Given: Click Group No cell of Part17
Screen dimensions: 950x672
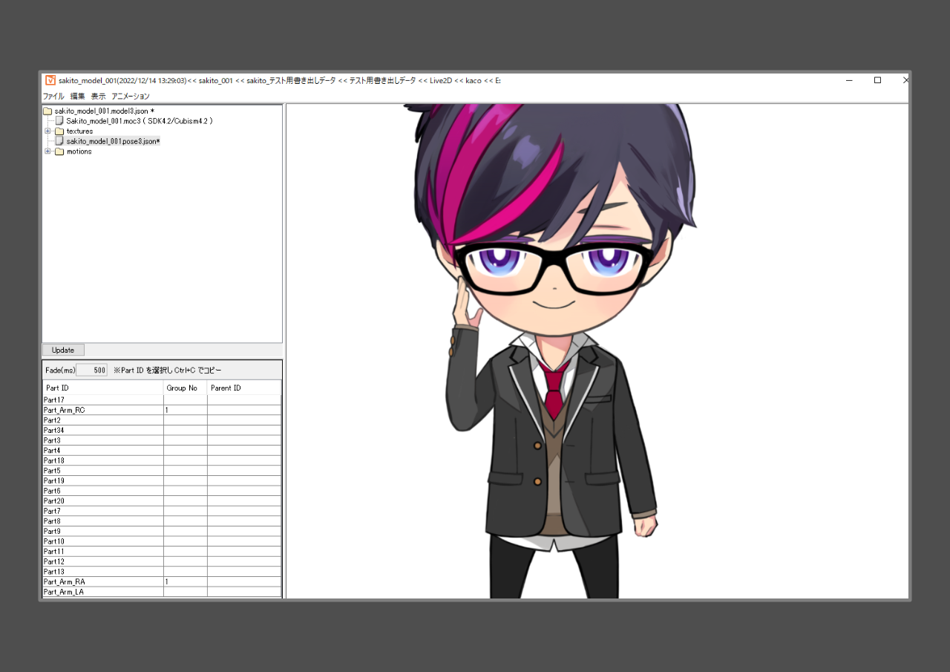Looking at the screenshot, I should click(186, 399).
